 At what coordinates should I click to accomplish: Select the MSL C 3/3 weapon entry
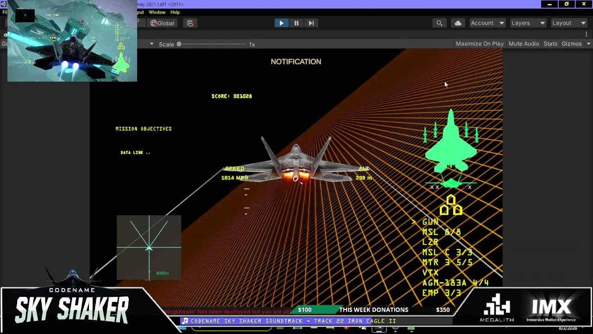[x=447, y=253]
